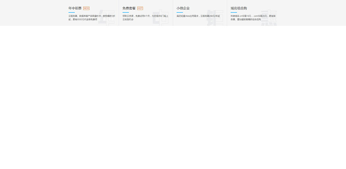The image size is (346, 169).
Task: Open the 年中钜惠 promotion heading
Action: [x=75, y=8]
